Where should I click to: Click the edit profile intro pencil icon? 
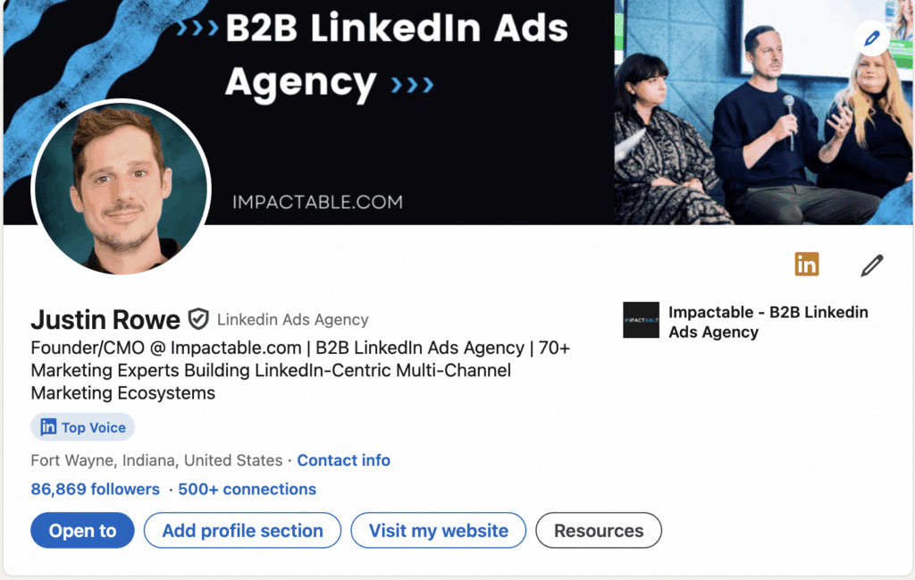point(871,265)
